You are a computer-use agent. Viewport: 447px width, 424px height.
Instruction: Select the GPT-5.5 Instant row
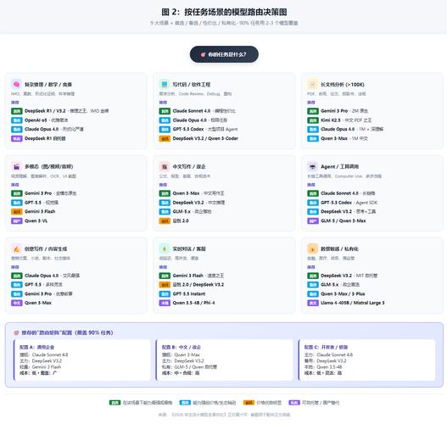182,293
